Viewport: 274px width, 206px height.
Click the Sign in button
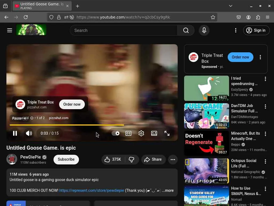point(256,30)
